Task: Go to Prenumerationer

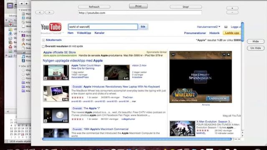Action: point(195,33)
